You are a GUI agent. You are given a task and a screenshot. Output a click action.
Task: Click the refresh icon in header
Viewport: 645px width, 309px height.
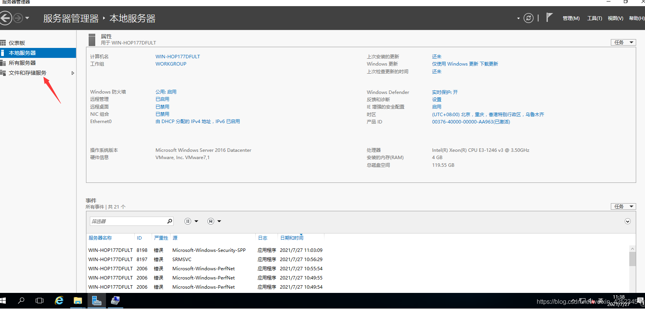pyautogui.click(x=529, y=18)
